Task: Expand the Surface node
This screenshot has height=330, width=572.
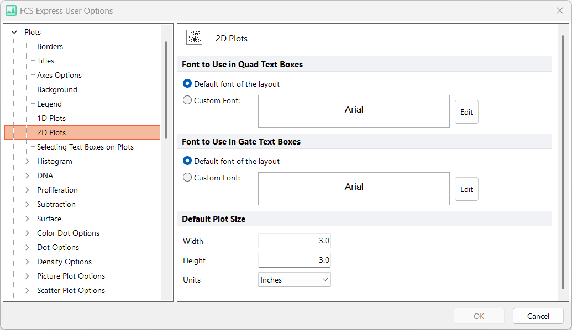Action: (28, 219)
